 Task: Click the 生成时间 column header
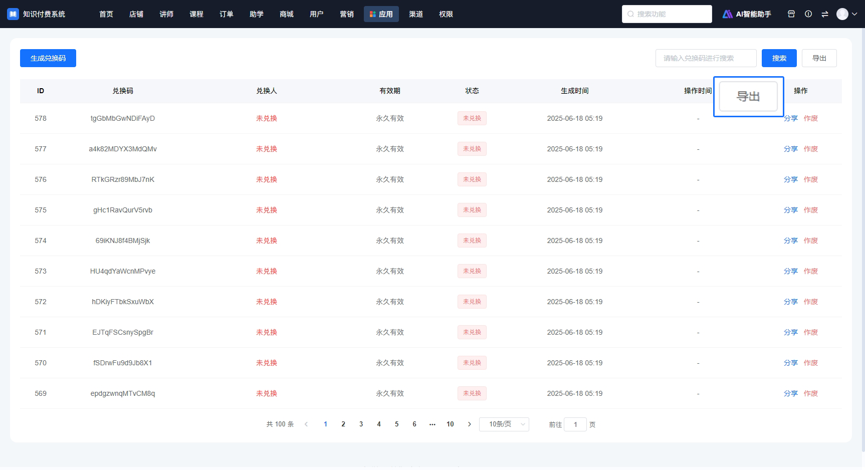coord(575,91)
